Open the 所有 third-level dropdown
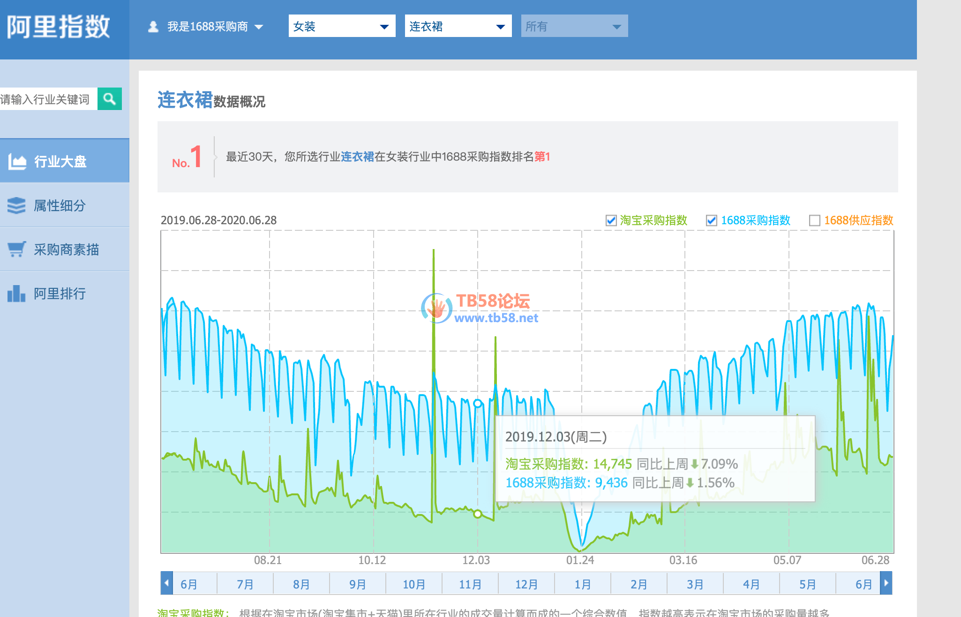This screenshot has width=961, height=617. [x=574, y=26]
